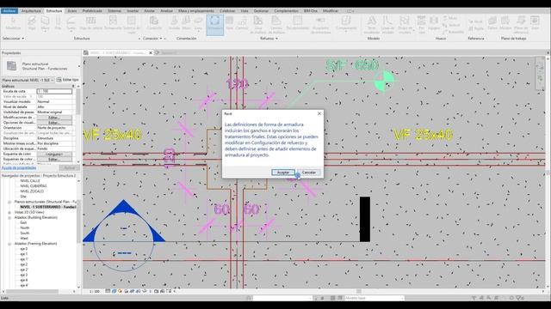The width and height of the screenshot is (551, 309).
Task: Select the Conexión tool
Action: [154, 23]
